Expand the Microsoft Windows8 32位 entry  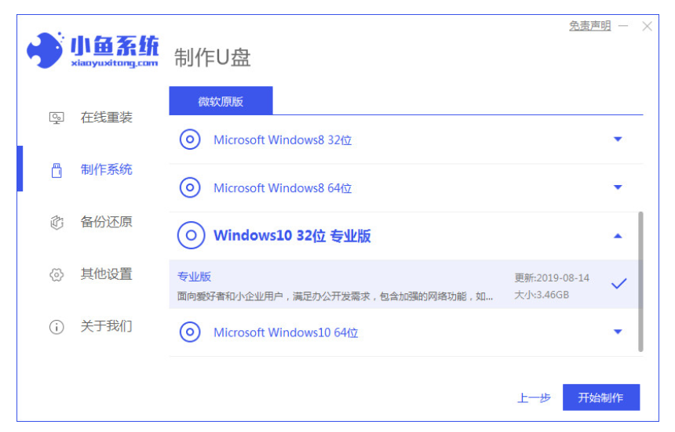tap(617, 140)
